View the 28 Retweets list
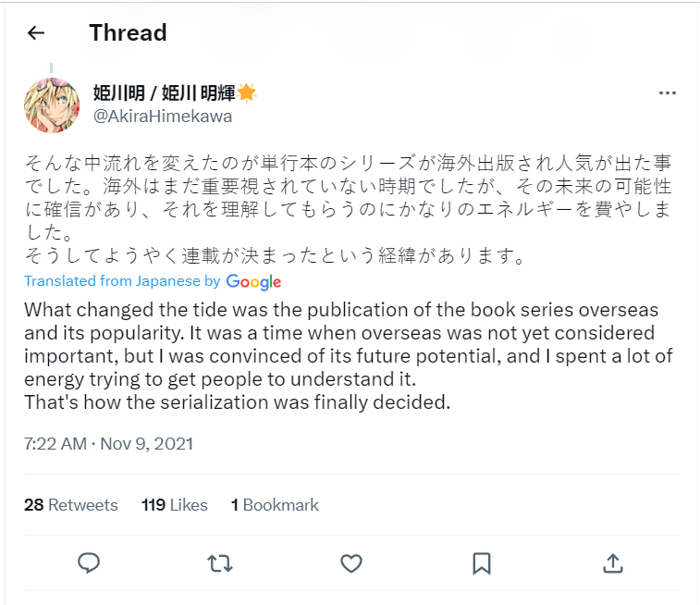 (x=71, y=505)
